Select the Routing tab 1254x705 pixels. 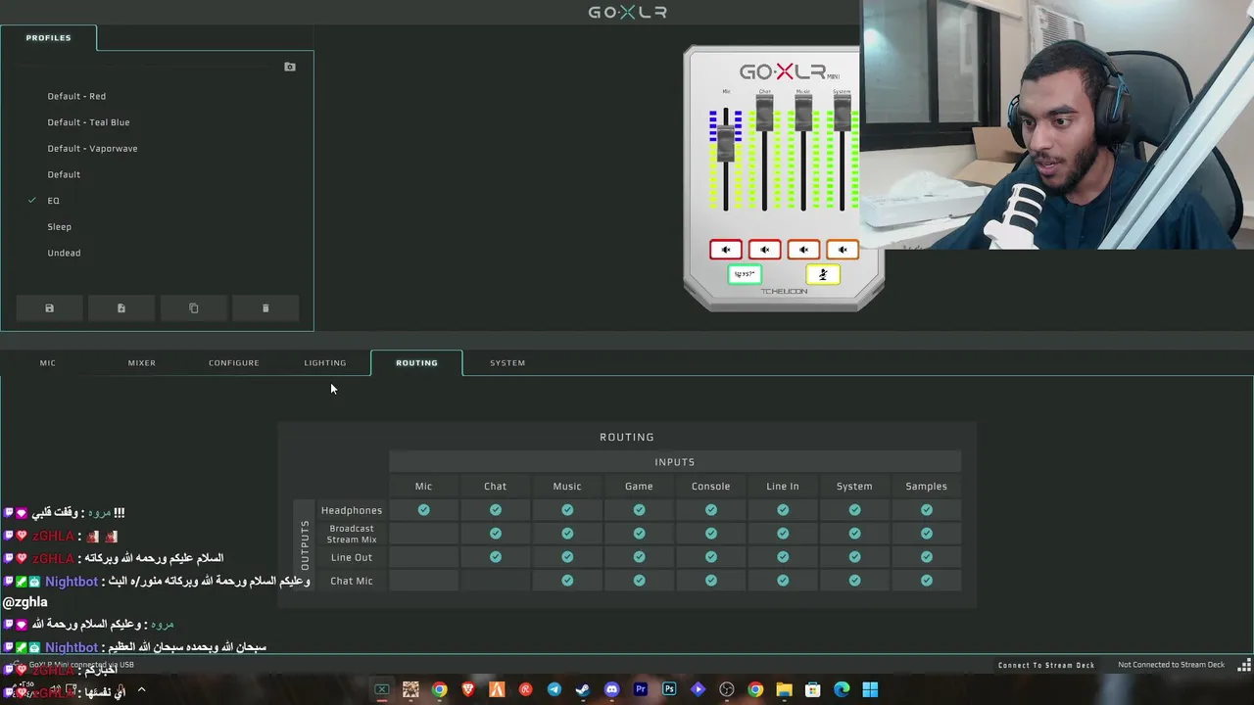416,363
